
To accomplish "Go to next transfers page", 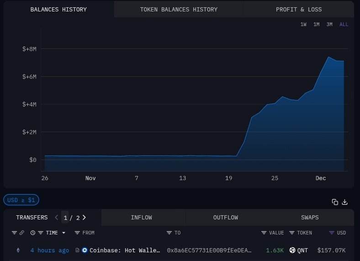I will click(x=84, y=218).
